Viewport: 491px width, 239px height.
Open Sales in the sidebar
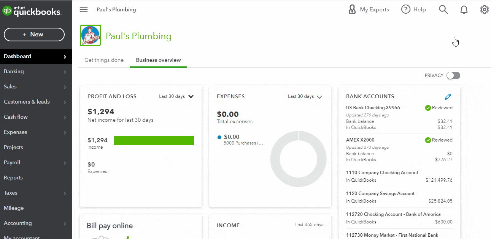(36, 86)
